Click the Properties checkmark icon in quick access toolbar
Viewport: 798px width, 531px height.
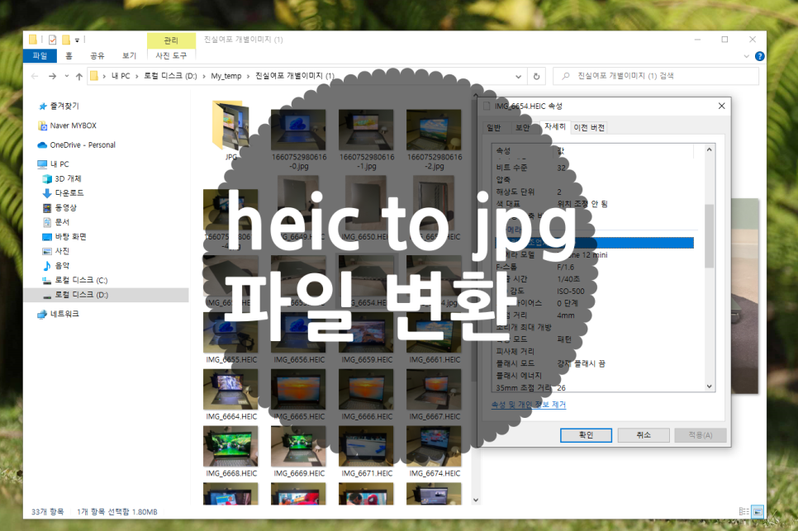click(x=52, y=40)
